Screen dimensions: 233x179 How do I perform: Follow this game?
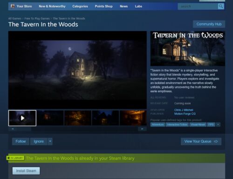coord(21,141)
